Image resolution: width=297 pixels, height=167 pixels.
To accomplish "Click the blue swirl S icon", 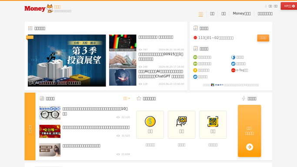I will click(x=233, y=57).
